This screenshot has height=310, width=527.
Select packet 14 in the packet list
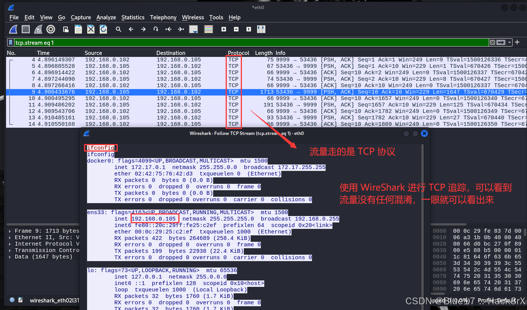pos(266,124)
